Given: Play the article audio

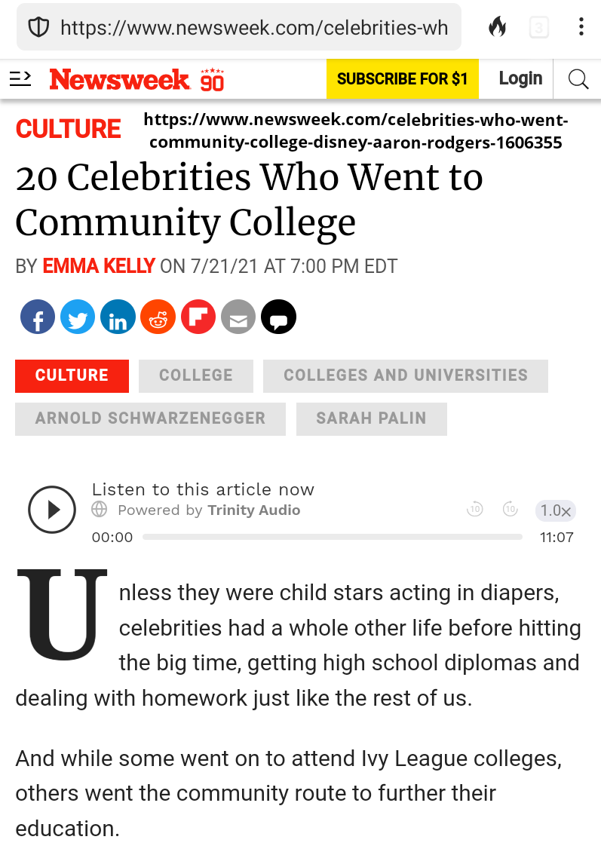Looking at the screenshot, I should [52, 510].
